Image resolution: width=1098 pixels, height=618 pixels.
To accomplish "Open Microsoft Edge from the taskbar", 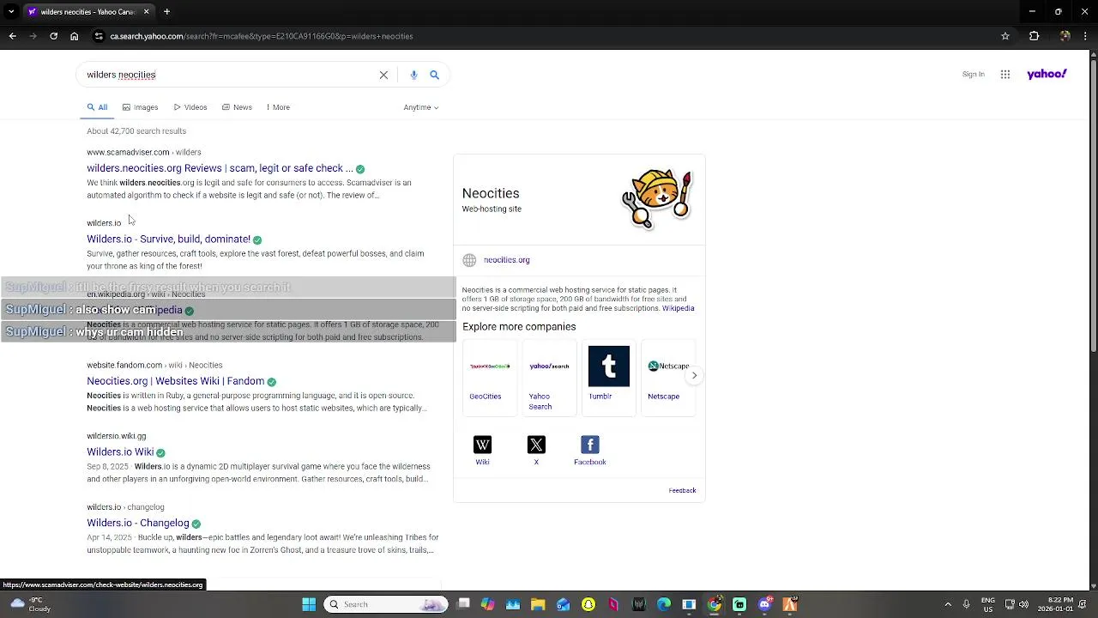I will 664,604.
